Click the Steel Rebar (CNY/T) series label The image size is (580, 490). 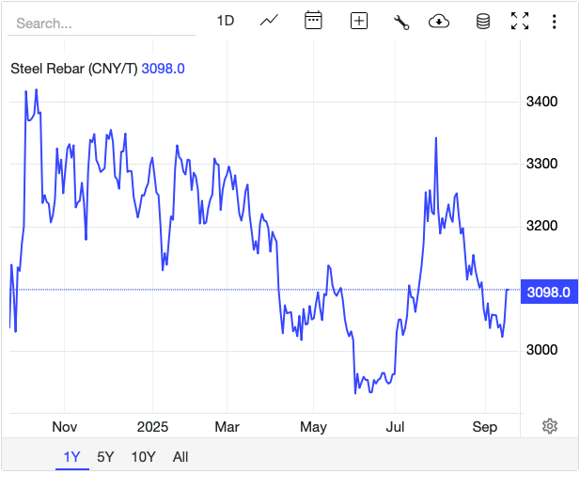[x=73, y=68]
